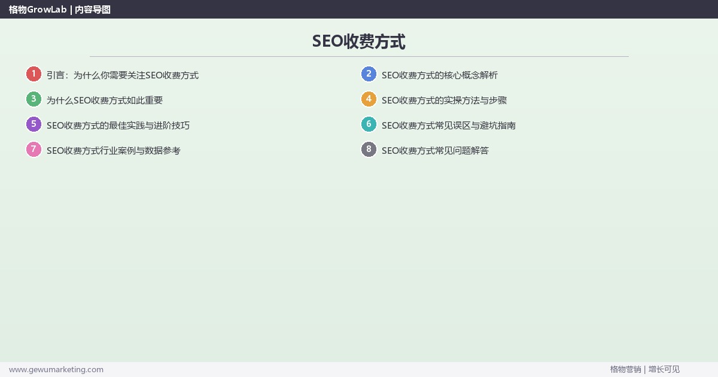Click the green number 3 badge

(x=34, y=99)
